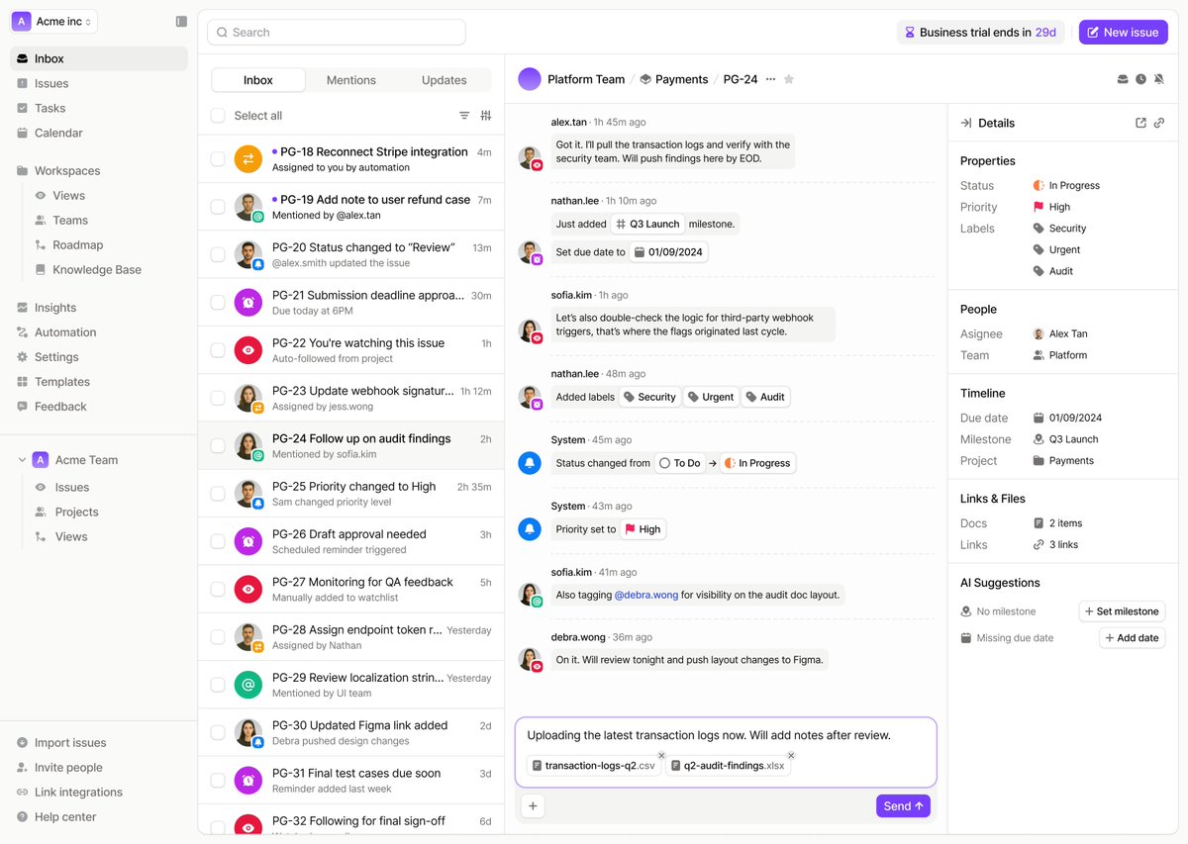Open the Acme inc workspace switcher
1188x844 pixels.
coord(54,21)
